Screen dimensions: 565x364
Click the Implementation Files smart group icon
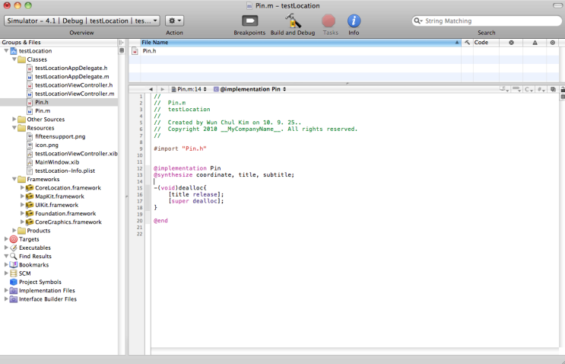(x=14, y=290)
